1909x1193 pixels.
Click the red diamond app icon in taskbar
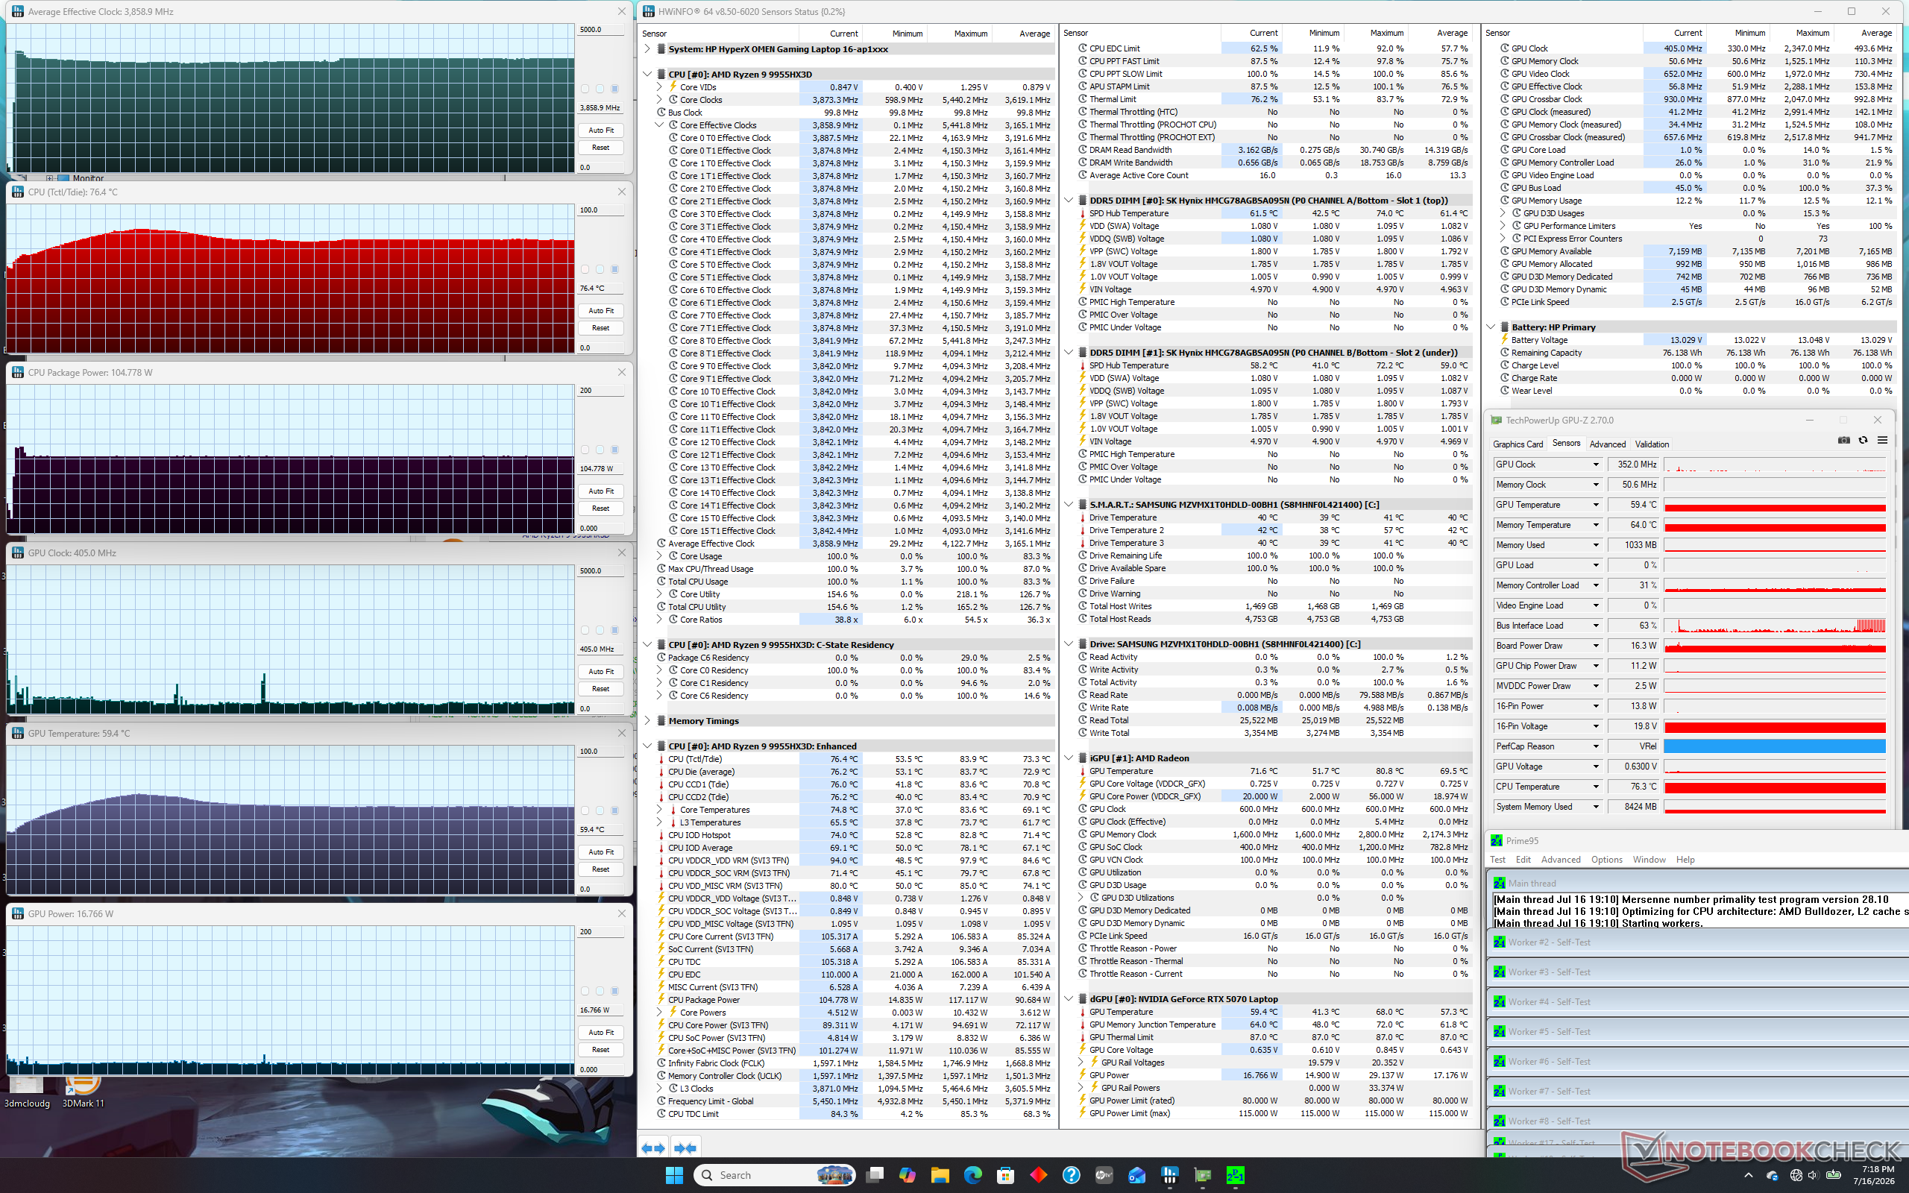coord(1038,1175)
